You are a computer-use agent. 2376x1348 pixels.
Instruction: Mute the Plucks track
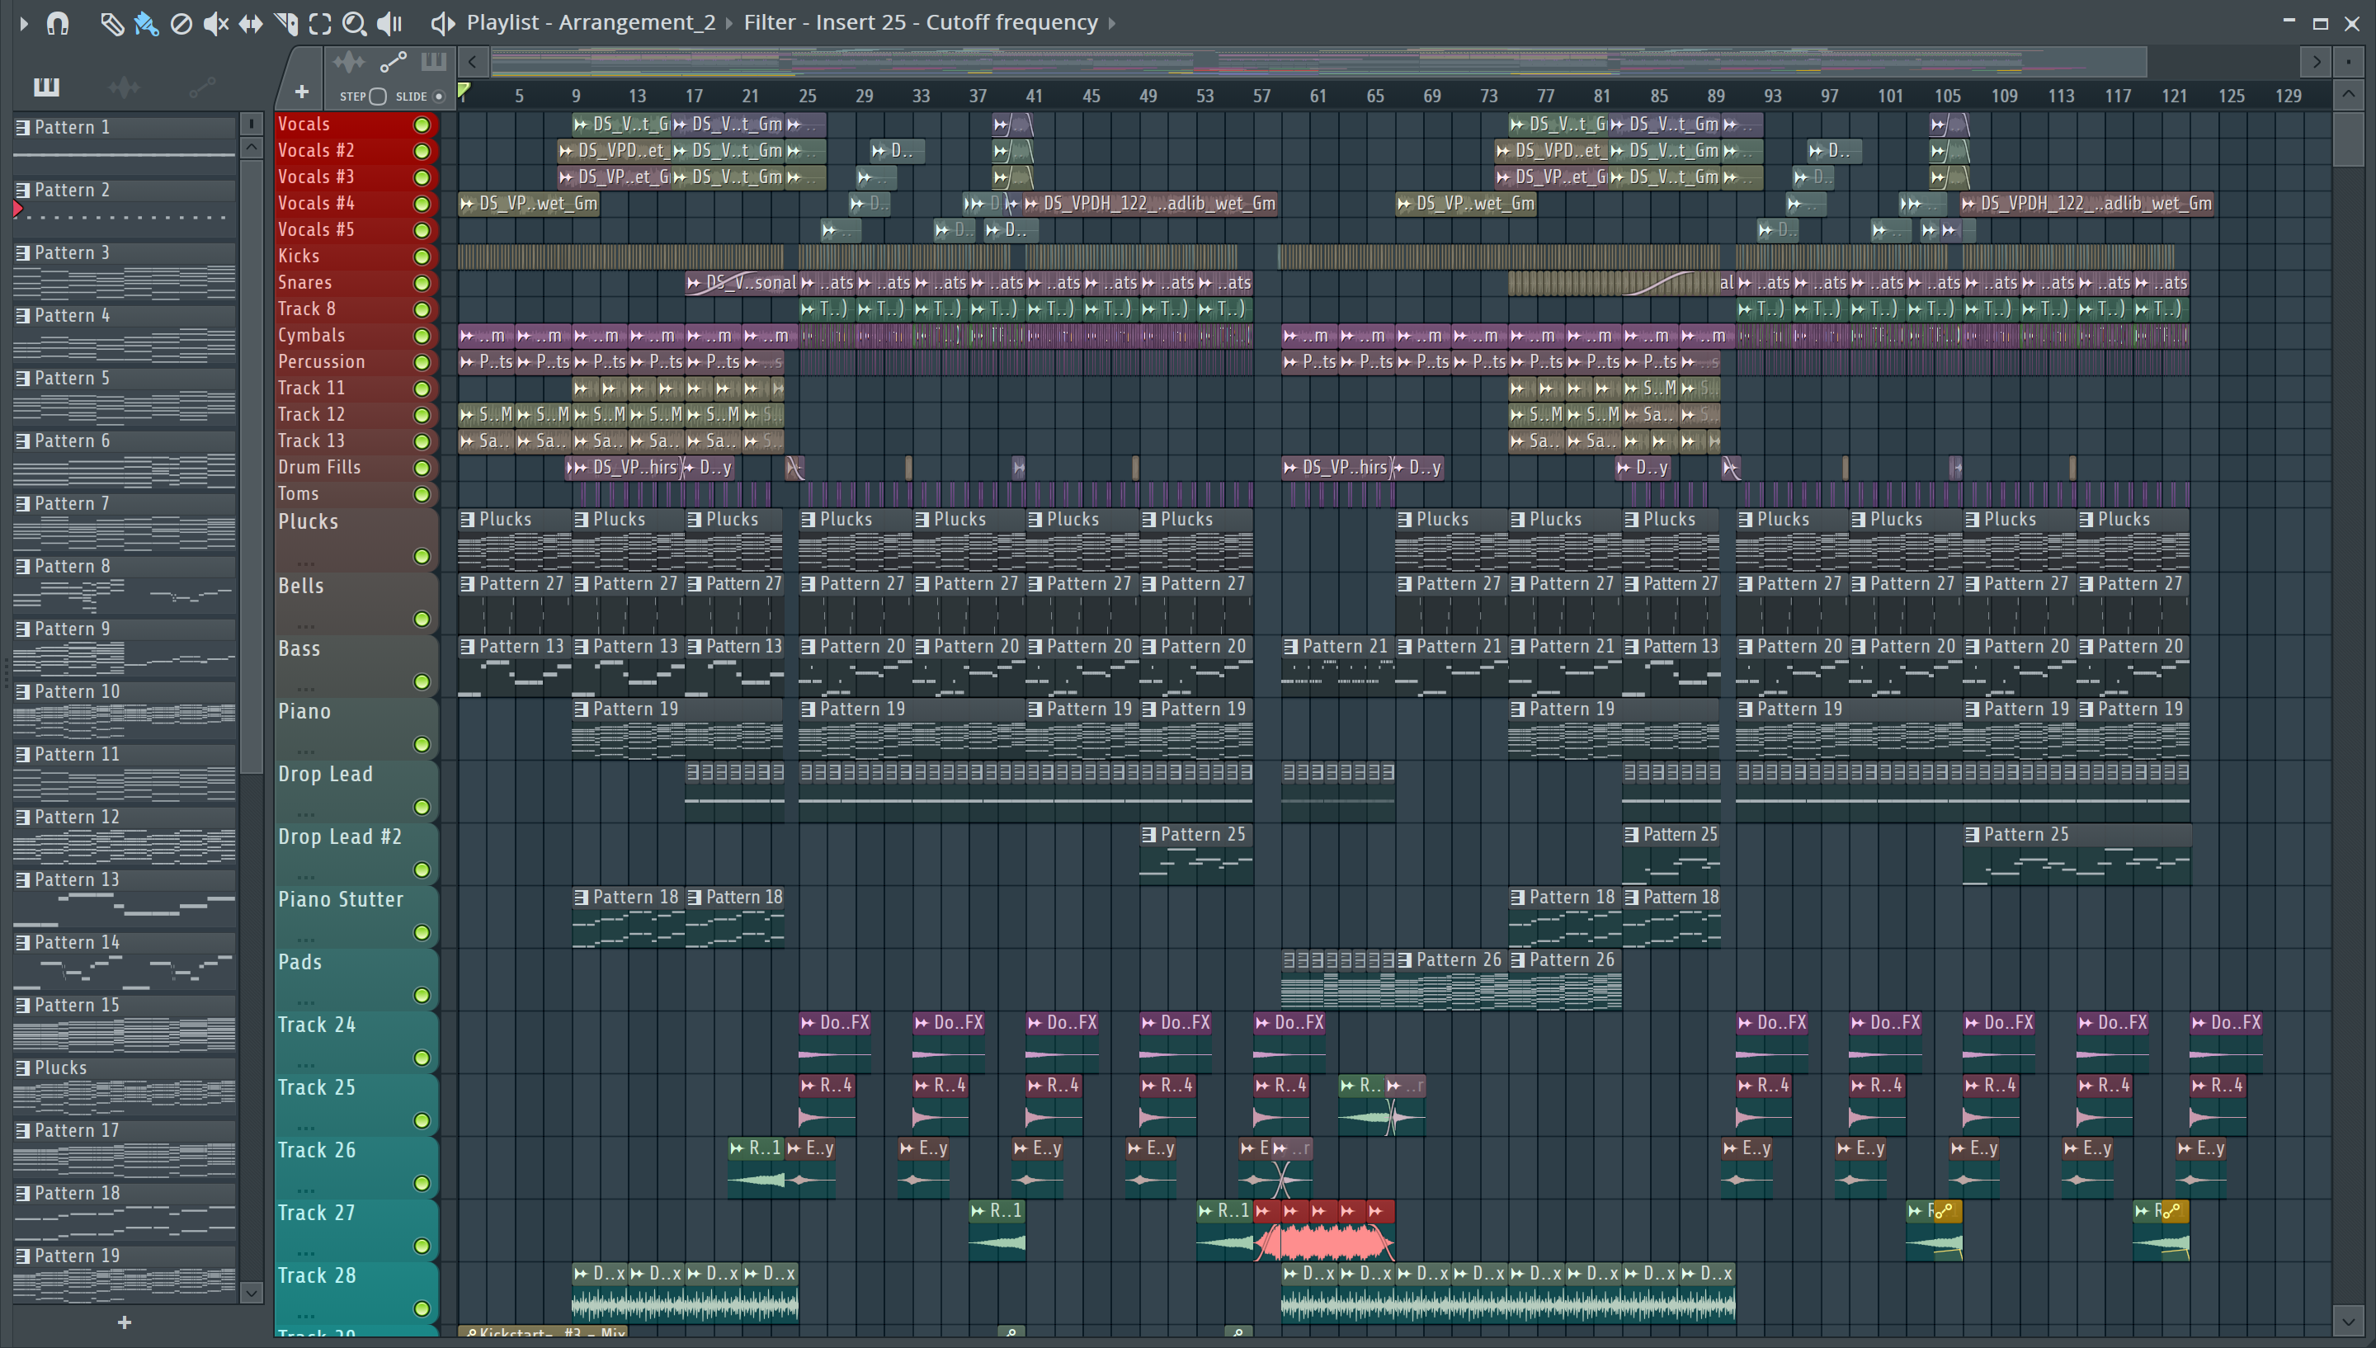point(422,556)
